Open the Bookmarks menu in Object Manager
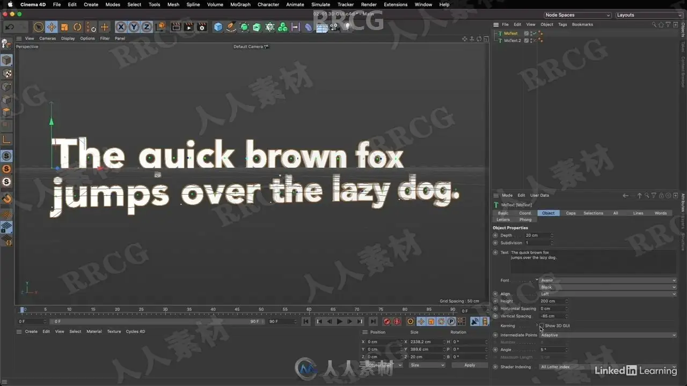The width and height of the screenshot is (687, 386). click(582, 25)
